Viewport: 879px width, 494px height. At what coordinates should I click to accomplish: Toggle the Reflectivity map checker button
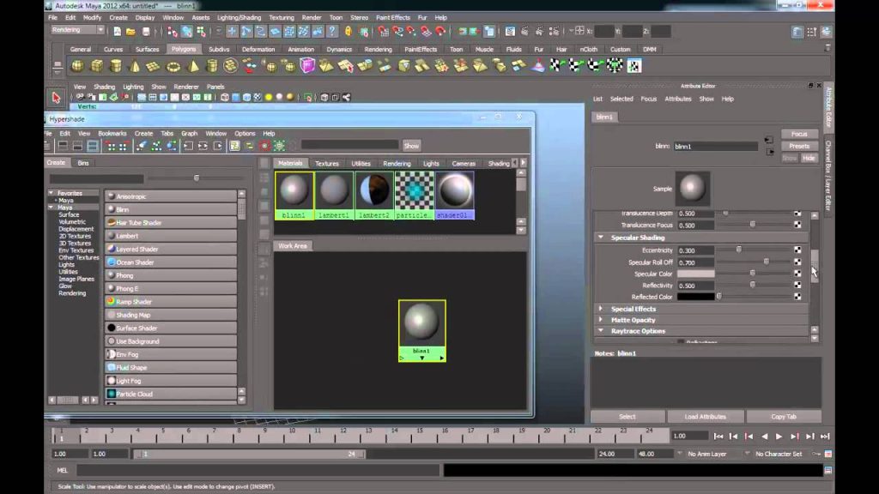coord(797,285)
